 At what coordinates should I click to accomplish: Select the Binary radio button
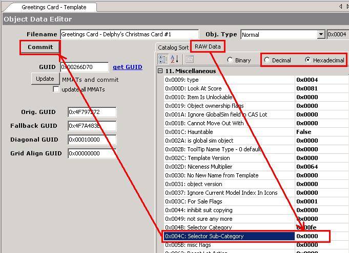tap(230, 60)
